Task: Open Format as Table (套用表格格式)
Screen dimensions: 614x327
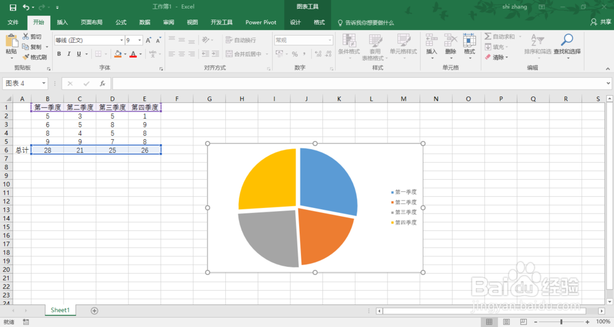Action: click(375, 47)
